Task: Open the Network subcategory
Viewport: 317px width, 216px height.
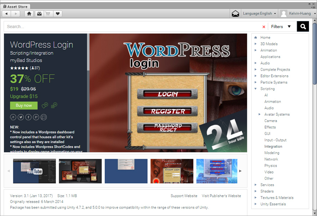Action: tap(271, 159)
